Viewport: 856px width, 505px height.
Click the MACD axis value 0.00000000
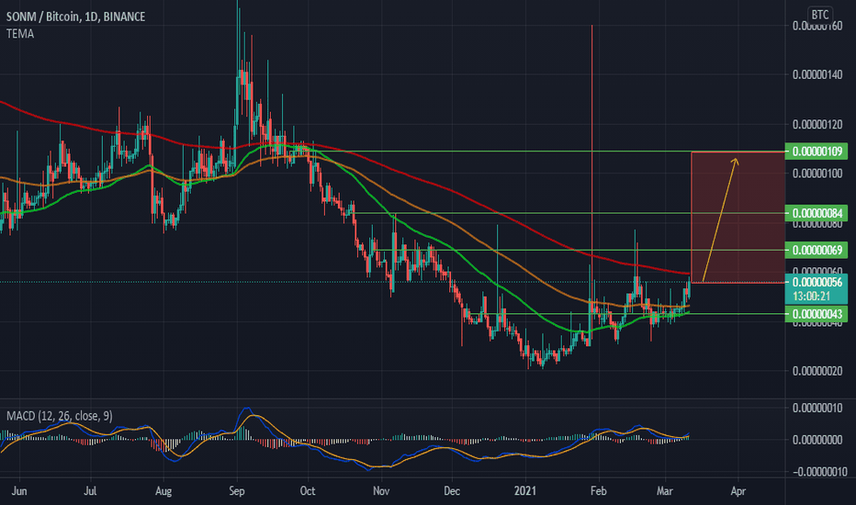pos(817,440)
